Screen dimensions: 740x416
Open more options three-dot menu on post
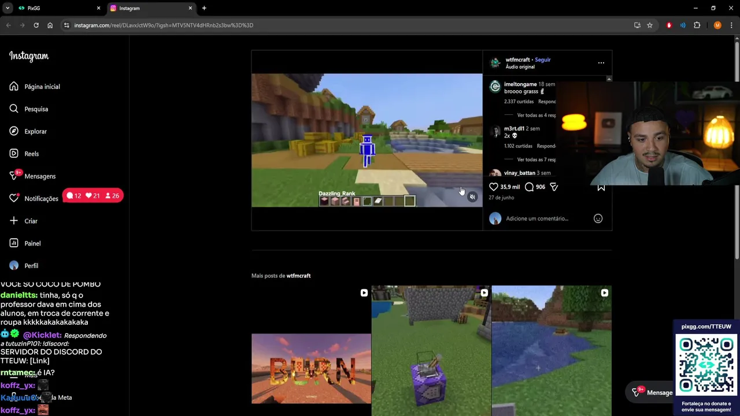pyautogui.click(x=601, y=63)
